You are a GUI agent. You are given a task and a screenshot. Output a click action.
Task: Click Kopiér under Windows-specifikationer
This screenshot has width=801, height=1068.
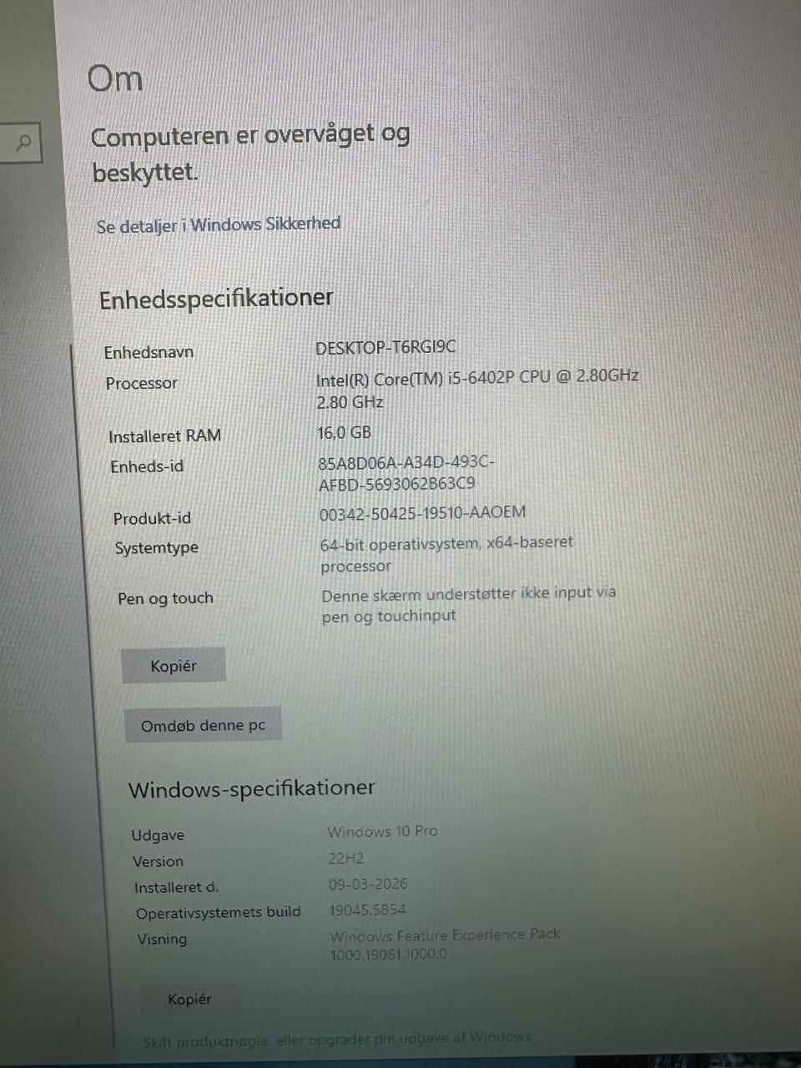coord(189,999)
